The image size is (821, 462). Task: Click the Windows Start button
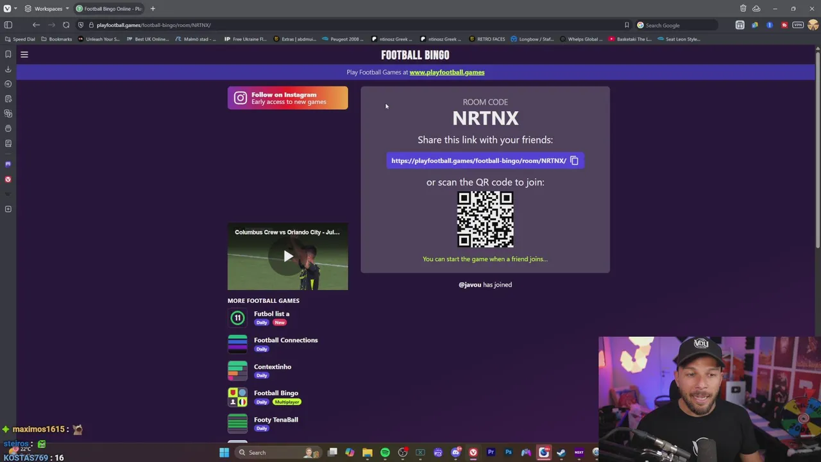click(224, 452)
